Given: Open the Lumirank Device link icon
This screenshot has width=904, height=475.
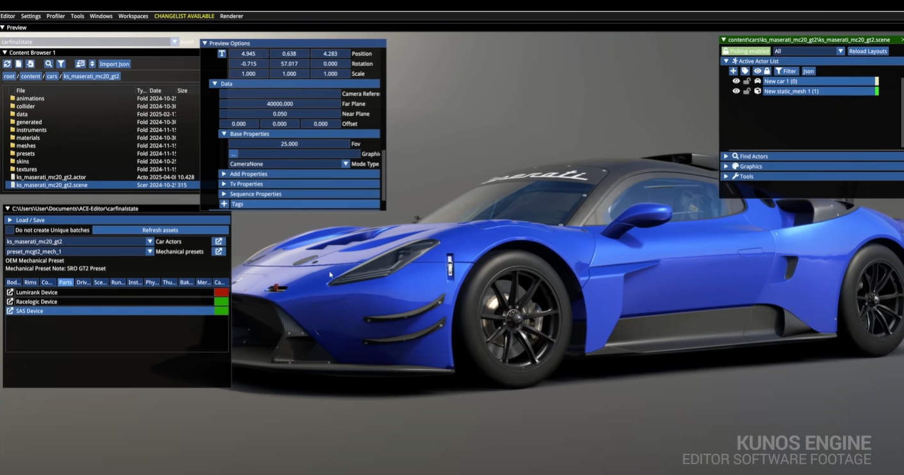Looking at the screenshot, I should click(x=10, y=292).
